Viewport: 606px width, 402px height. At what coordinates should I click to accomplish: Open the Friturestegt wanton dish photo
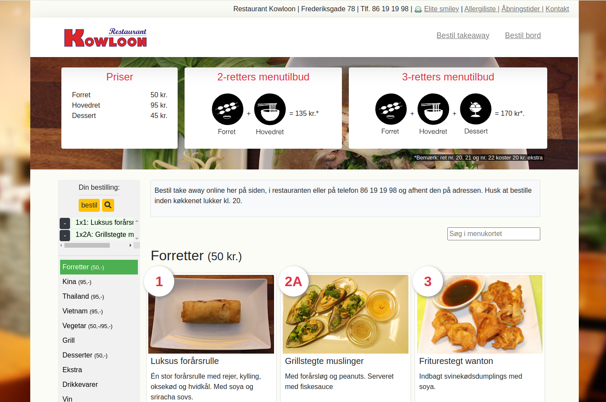coord(480,314)
